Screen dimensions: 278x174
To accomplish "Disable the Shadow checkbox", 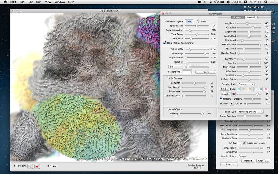I will coord(221,98).
